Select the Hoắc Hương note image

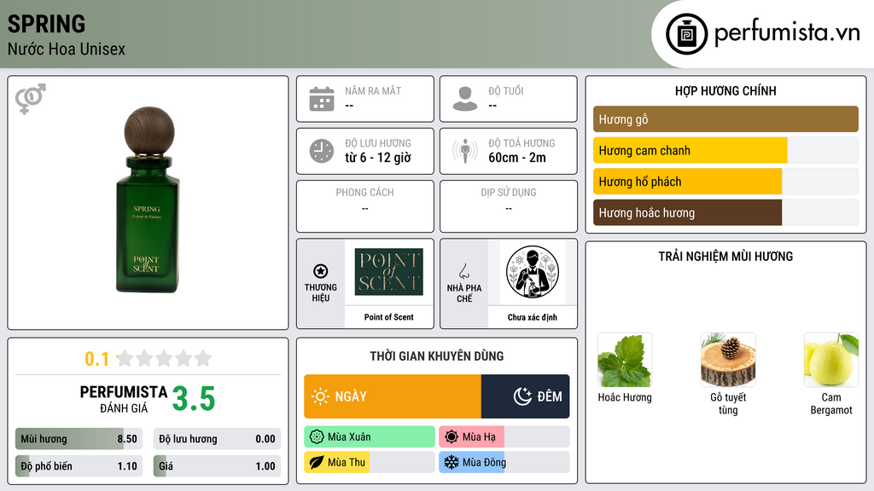[625, 361]
